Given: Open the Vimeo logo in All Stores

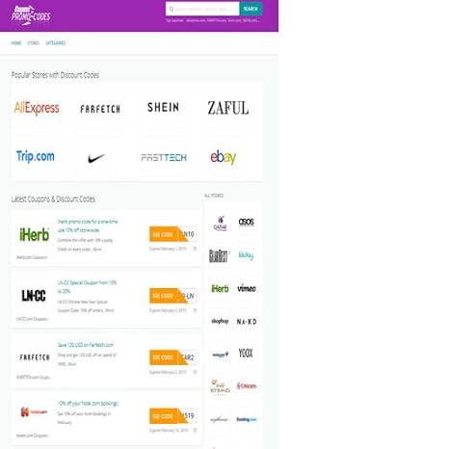Looking at the screenshot, I should [247, 288].
